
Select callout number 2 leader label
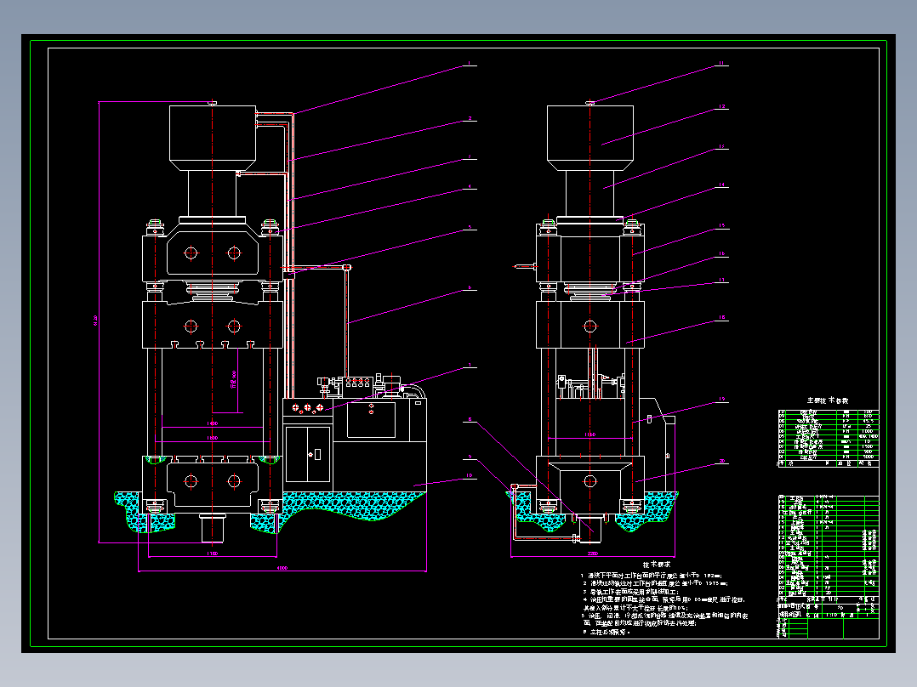pyautogui.click(x=470, y=118)
